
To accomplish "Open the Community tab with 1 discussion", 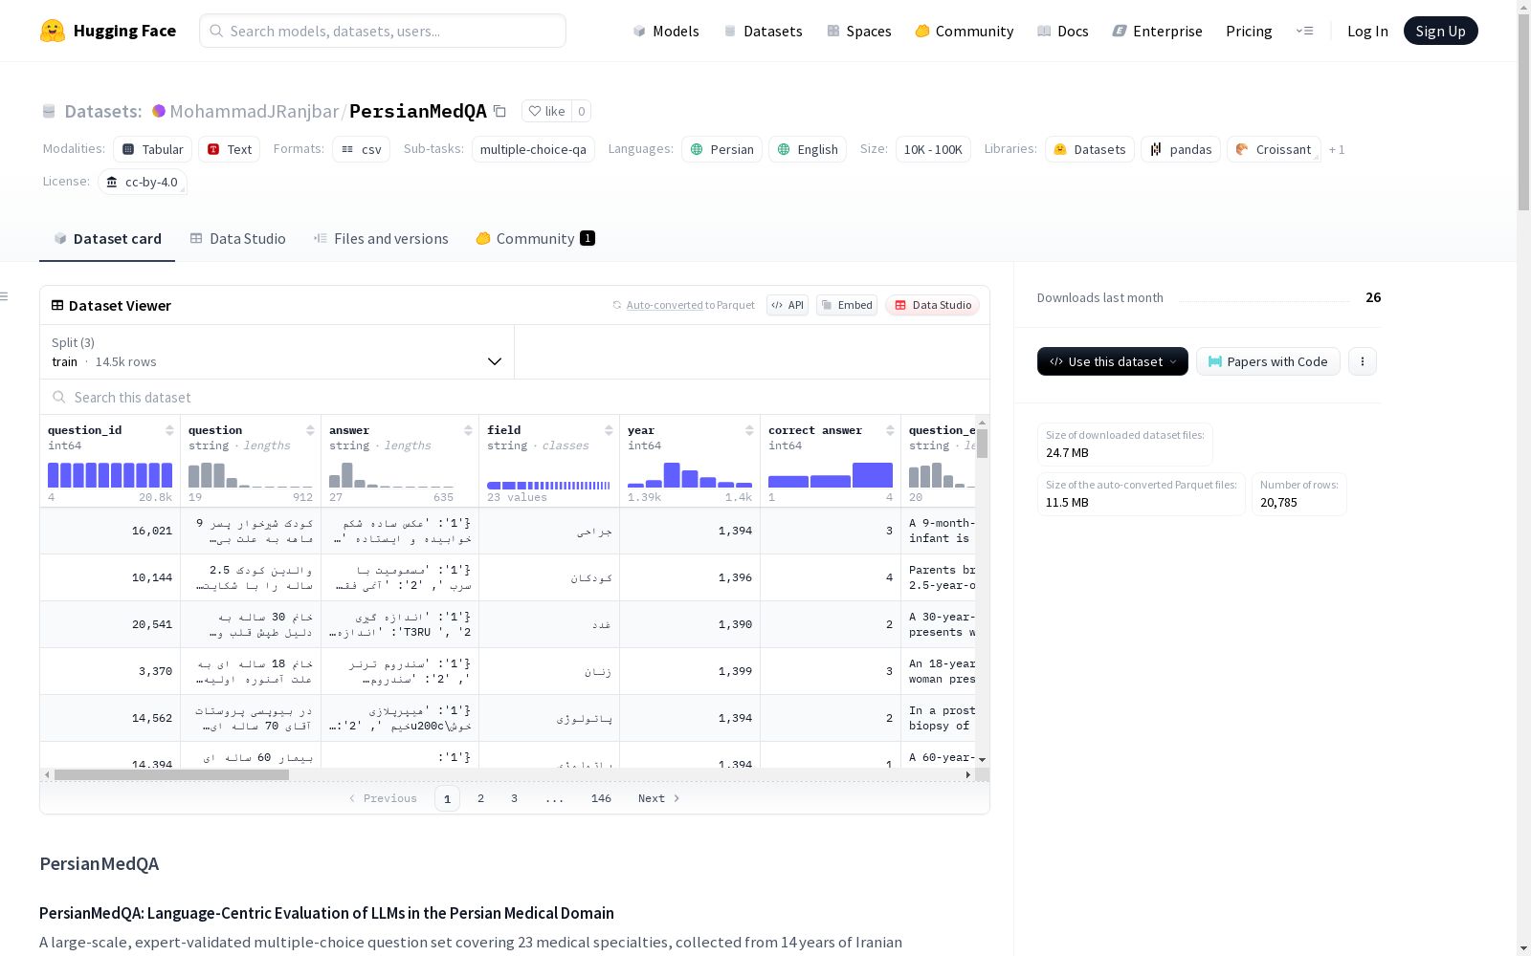I will (x=535, y=239).
